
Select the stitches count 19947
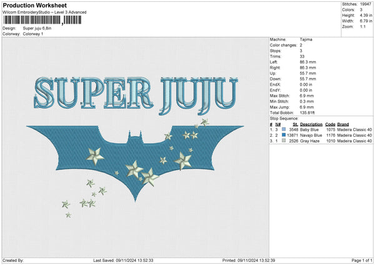coord(366,4)
